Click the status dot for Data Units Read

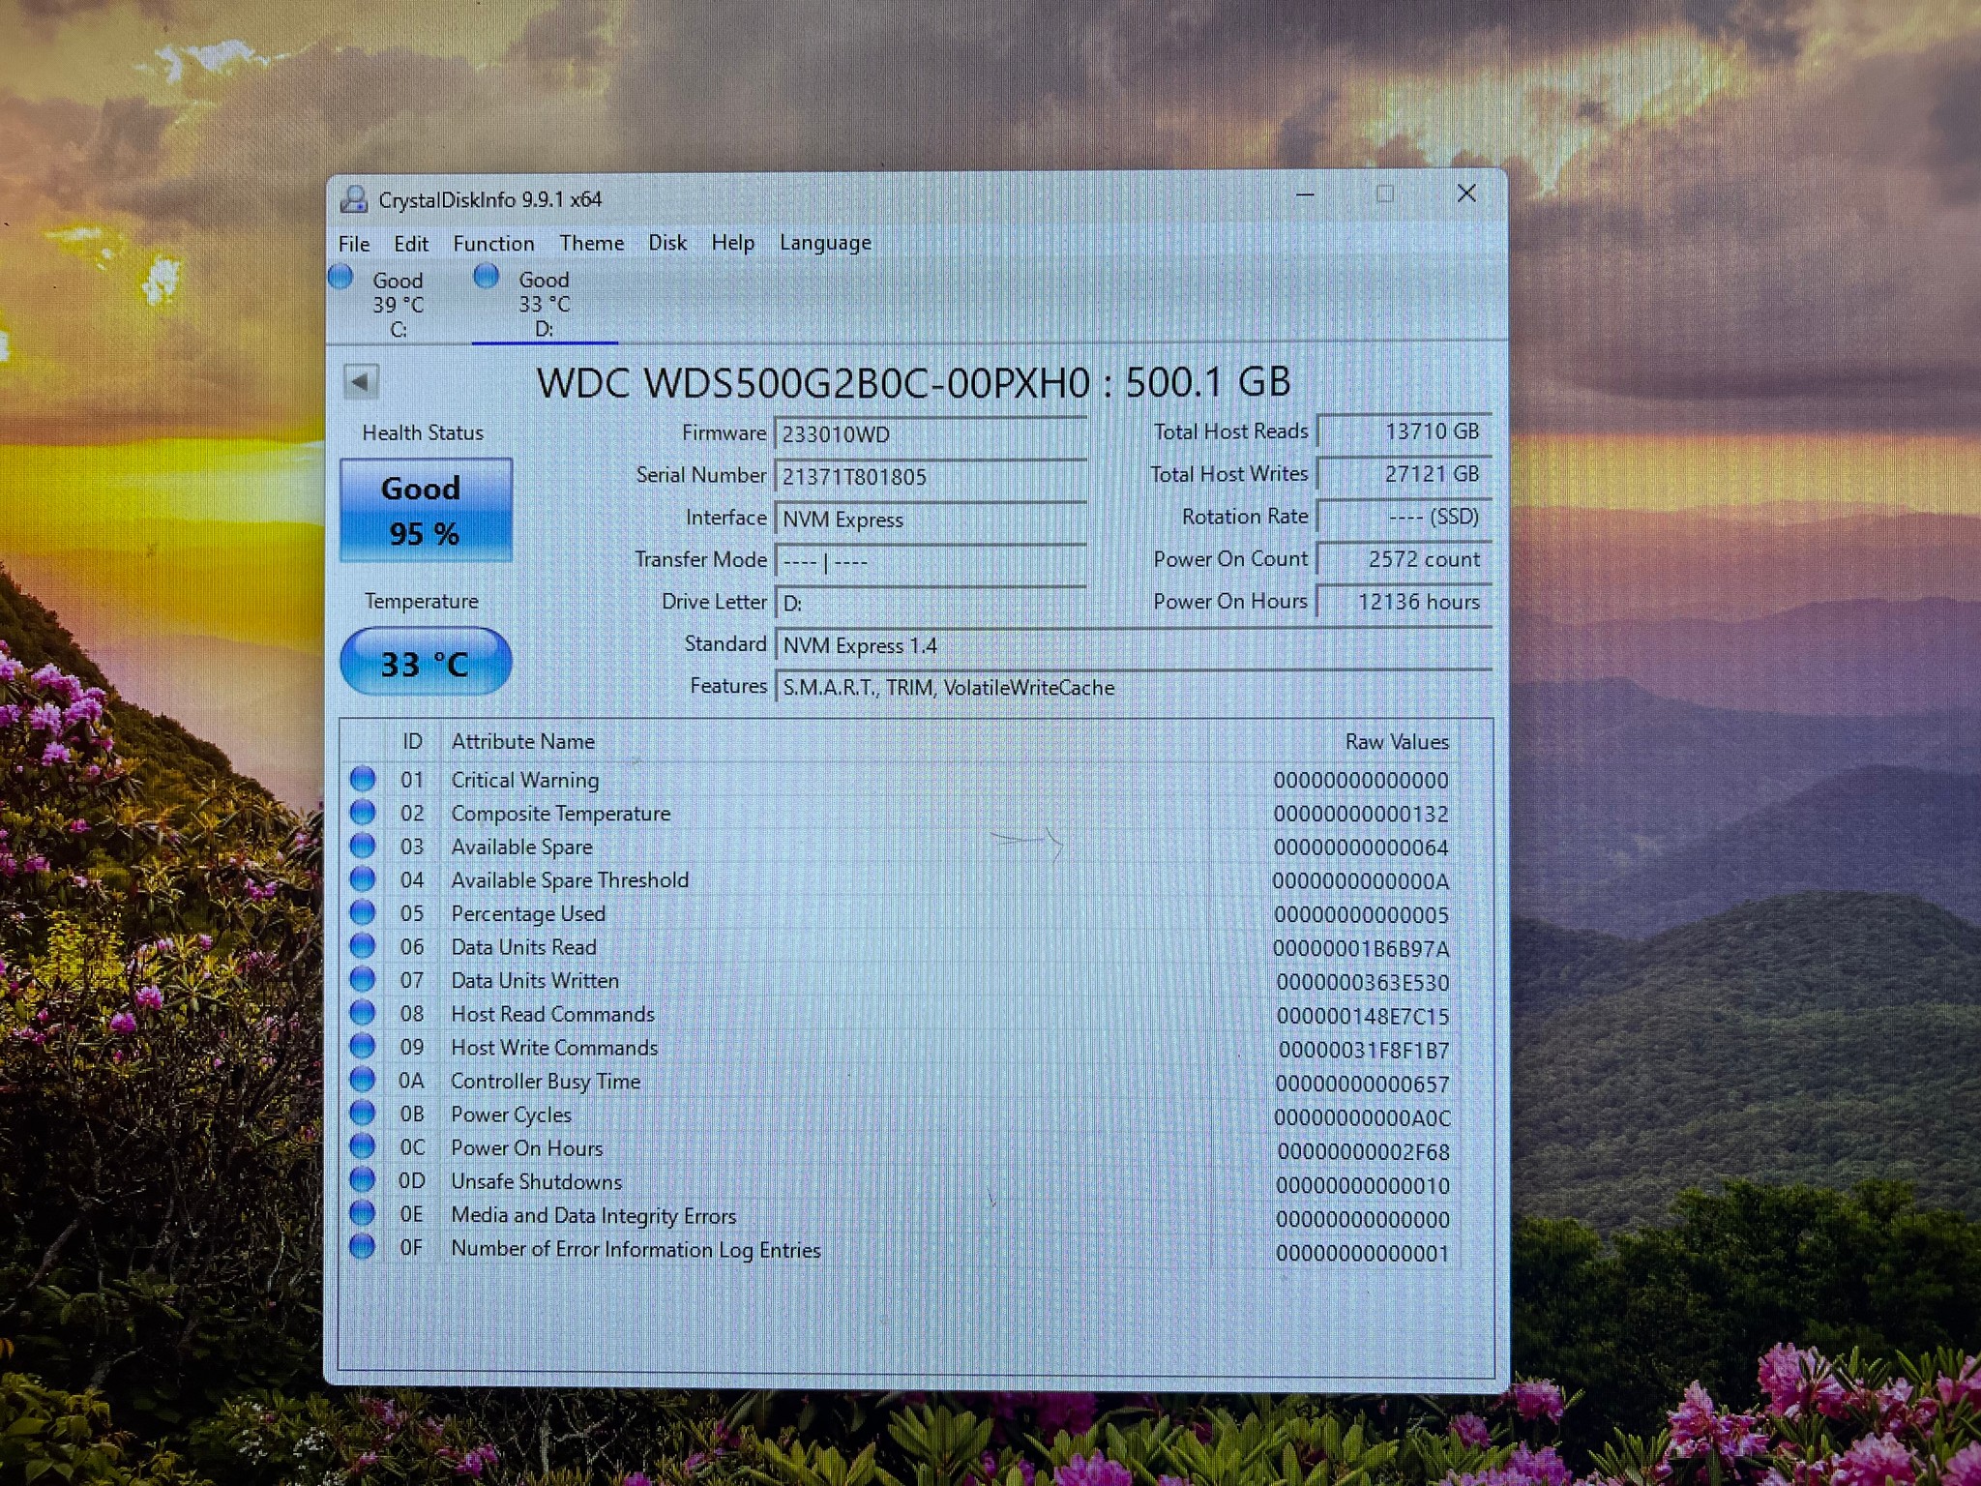point(363,946)
